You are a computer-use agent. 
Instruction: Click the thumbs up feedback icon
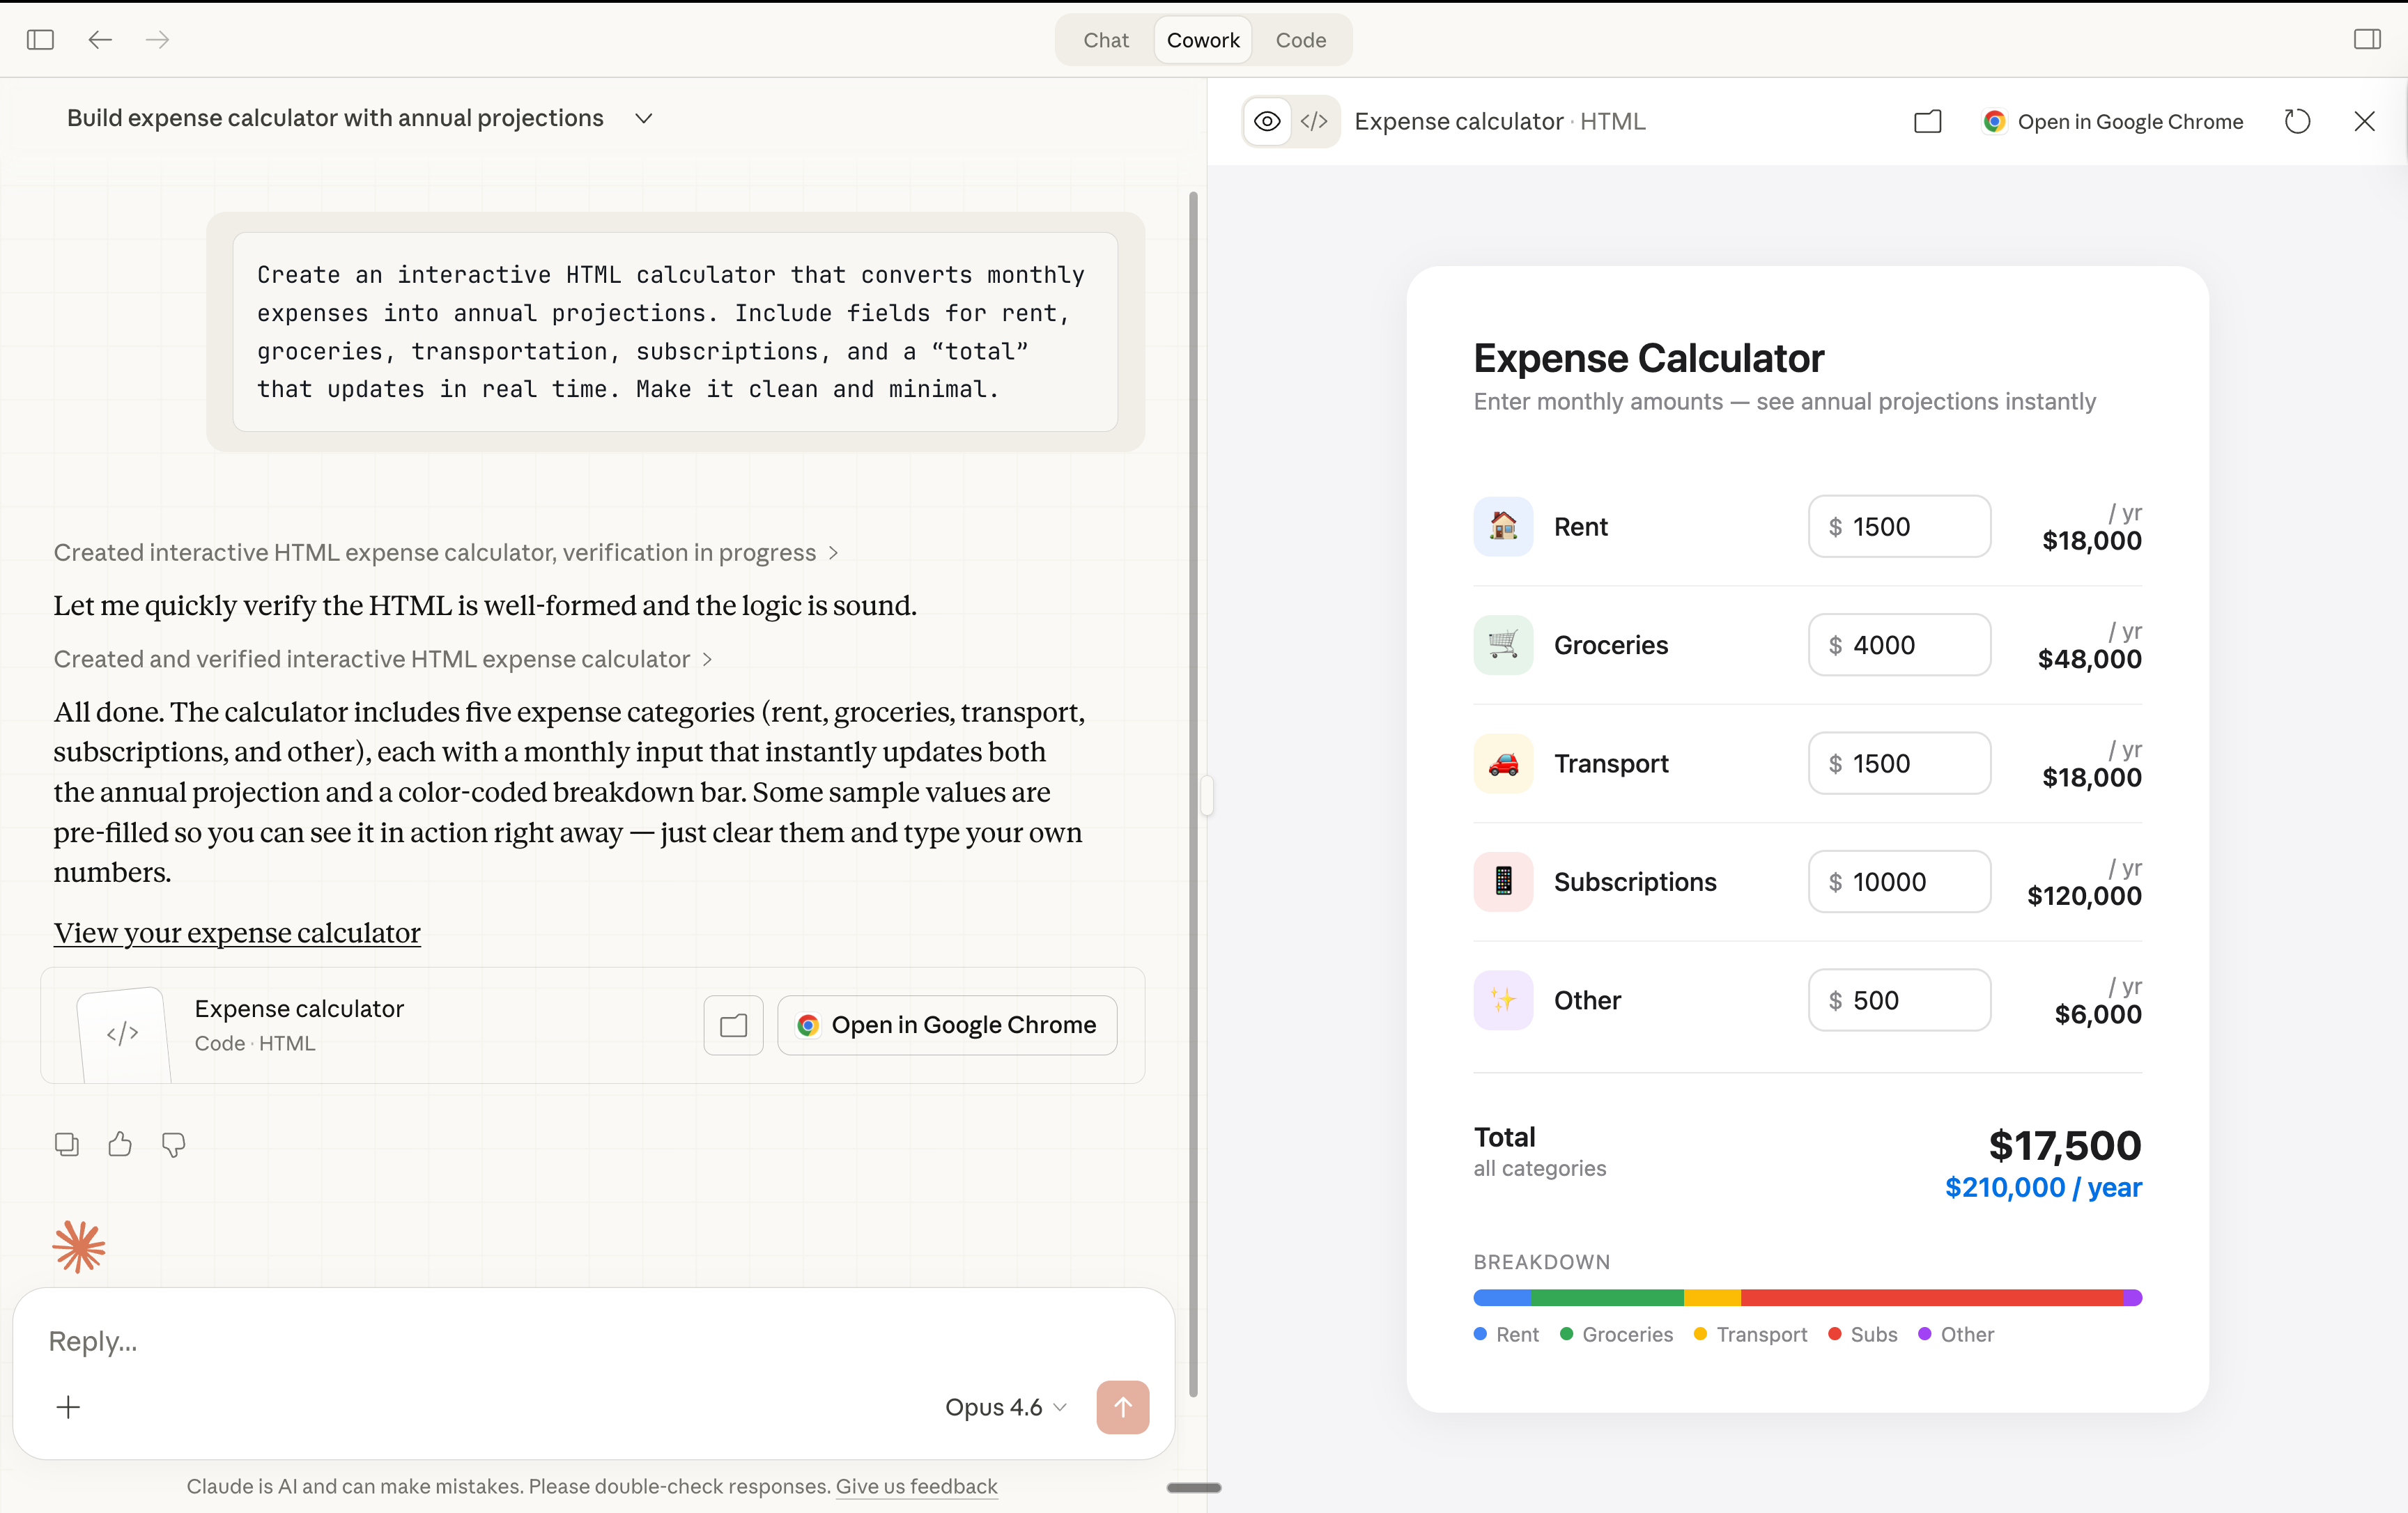coord(120,1144)
